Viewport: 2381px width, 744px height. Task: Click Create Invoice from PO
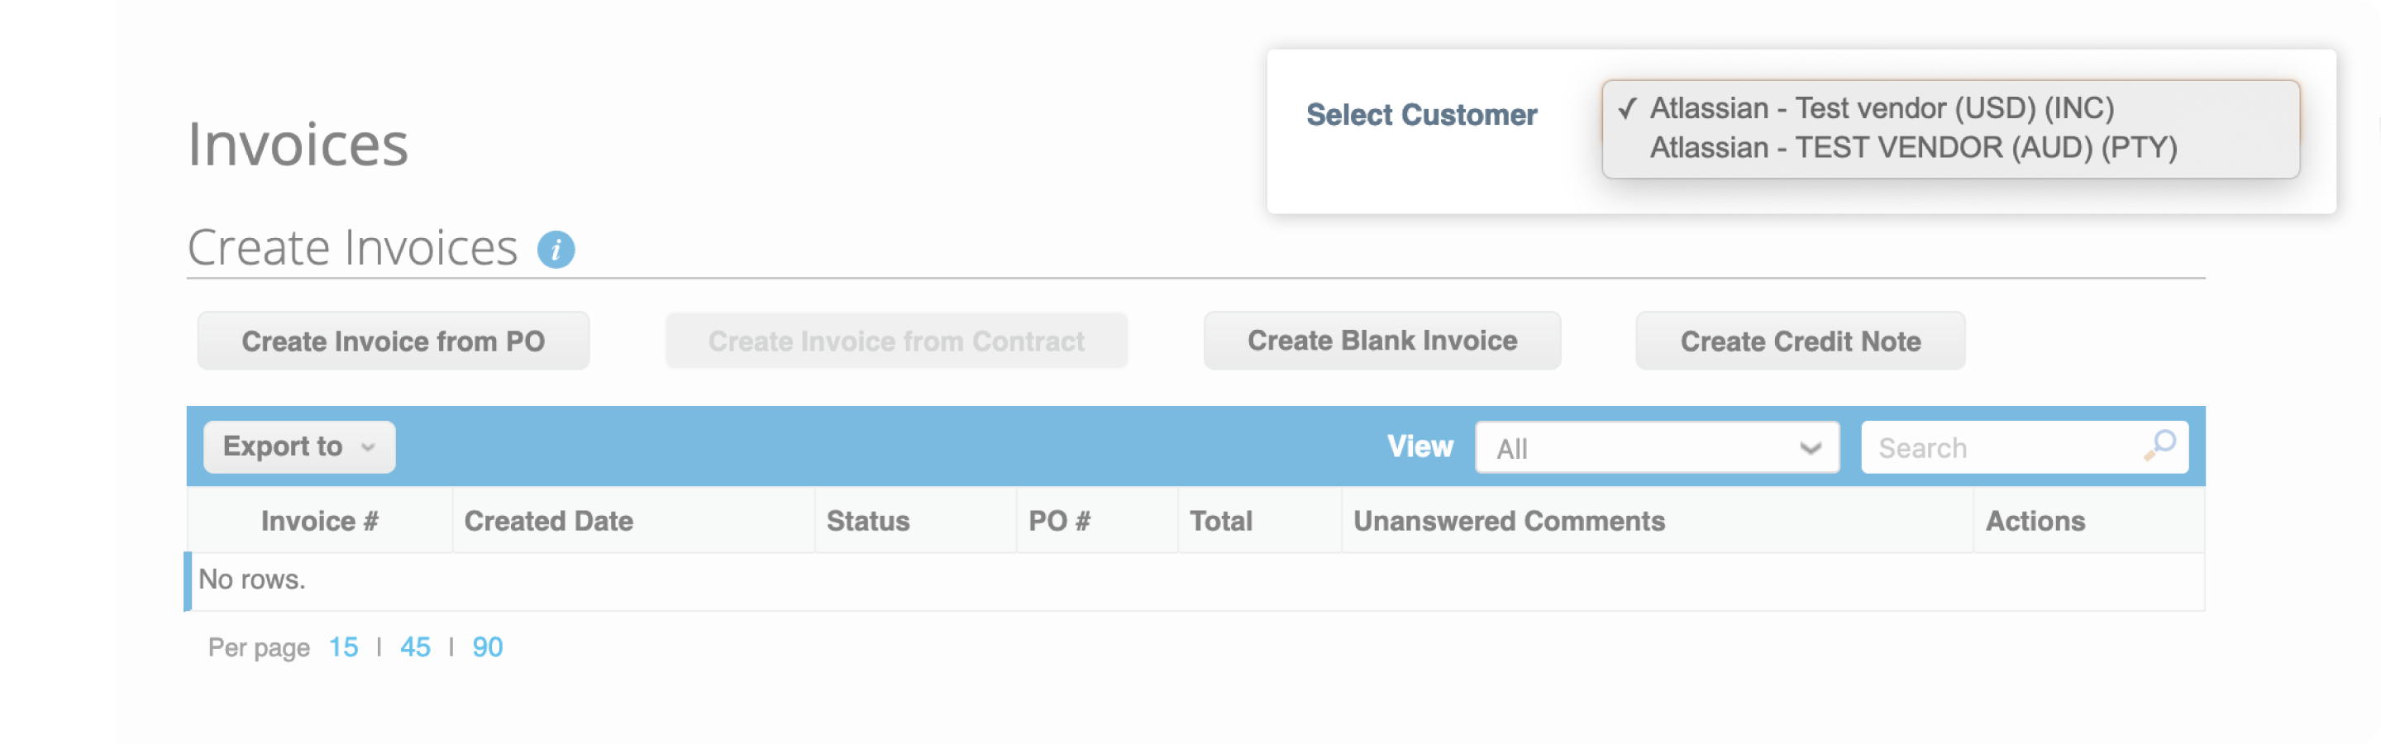pyautogui.click(x=392, y=340)
